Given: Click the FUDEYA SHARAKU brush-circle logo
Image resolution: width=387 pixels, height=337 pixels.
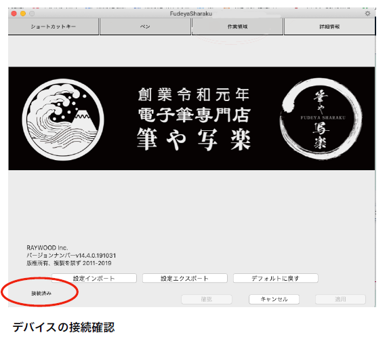Looking at the screenshot, I should coord(321,119).
